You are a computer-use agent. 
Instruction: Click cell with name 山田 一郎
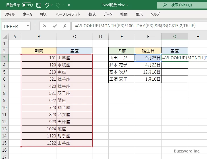click(122, 58)
